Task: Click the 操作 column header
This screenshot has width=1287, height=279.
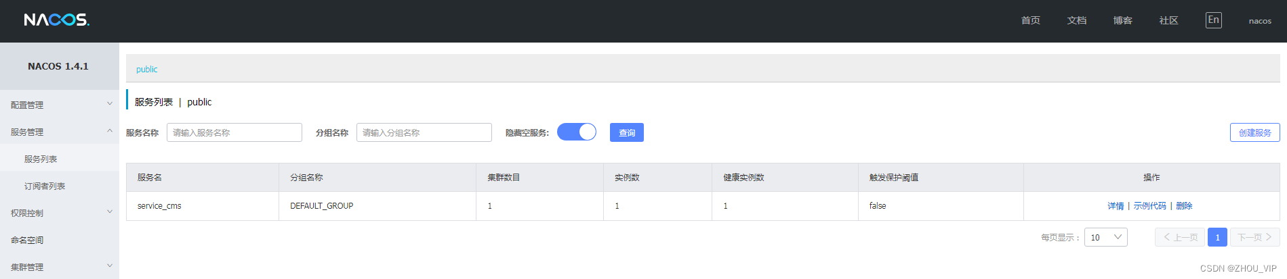Action: click(x=1151, y=177)
